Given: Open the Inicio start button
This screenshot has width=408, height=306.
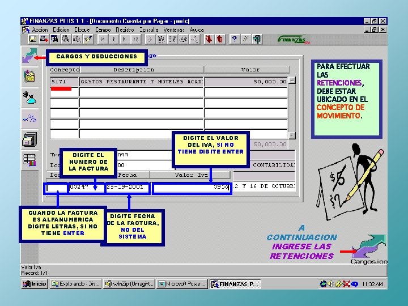Looking at the screenshot, I should tap(35, 284).
